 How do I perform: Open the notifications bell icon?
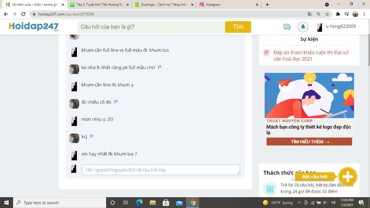[x=303, y=27]
